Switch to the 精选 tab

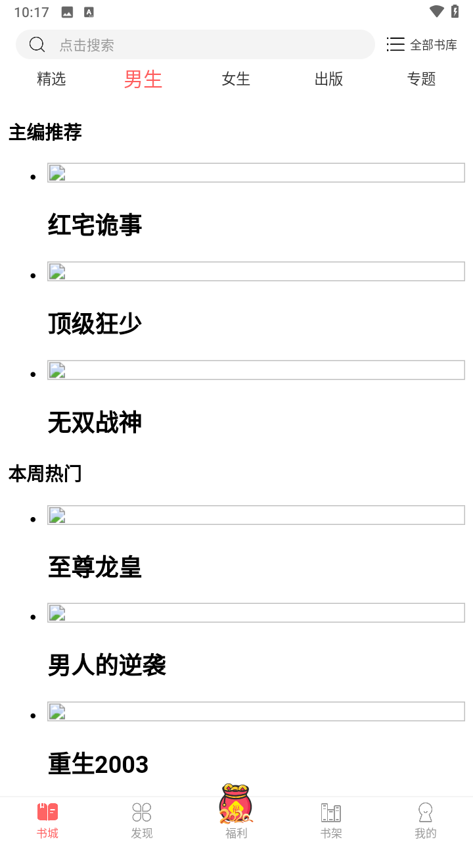[51, 79]
